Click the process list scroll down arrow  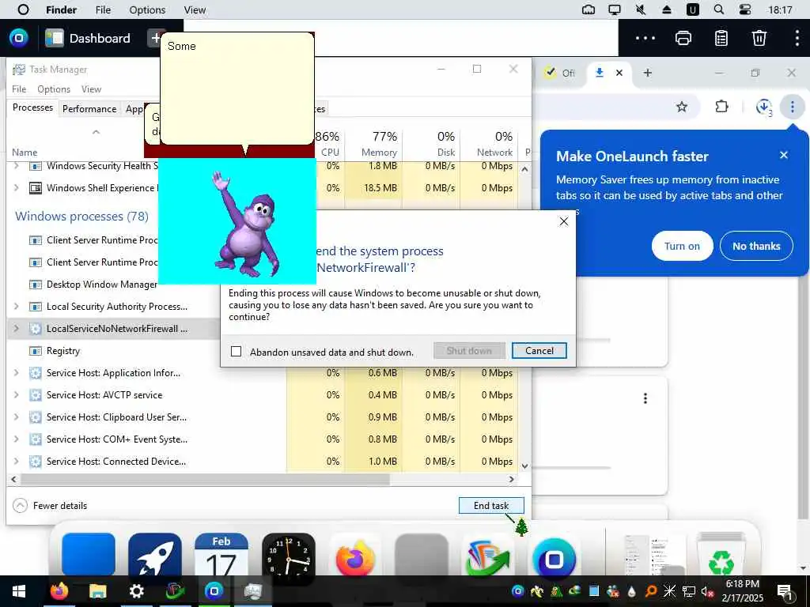click(524, 466)
